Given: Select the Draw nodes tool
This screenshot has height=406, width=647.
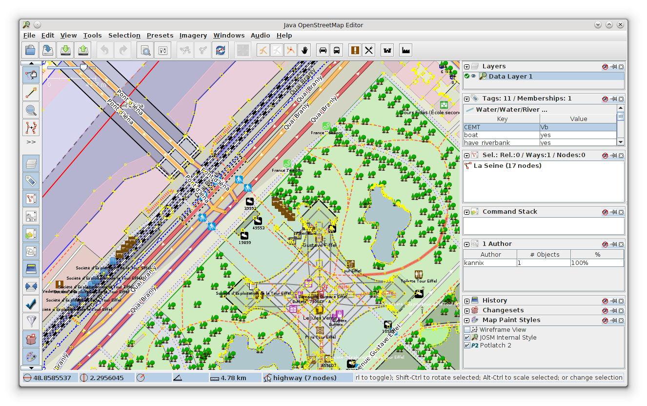Looking at the screenshot, I should pyautogui.click(x=31, y=92).
